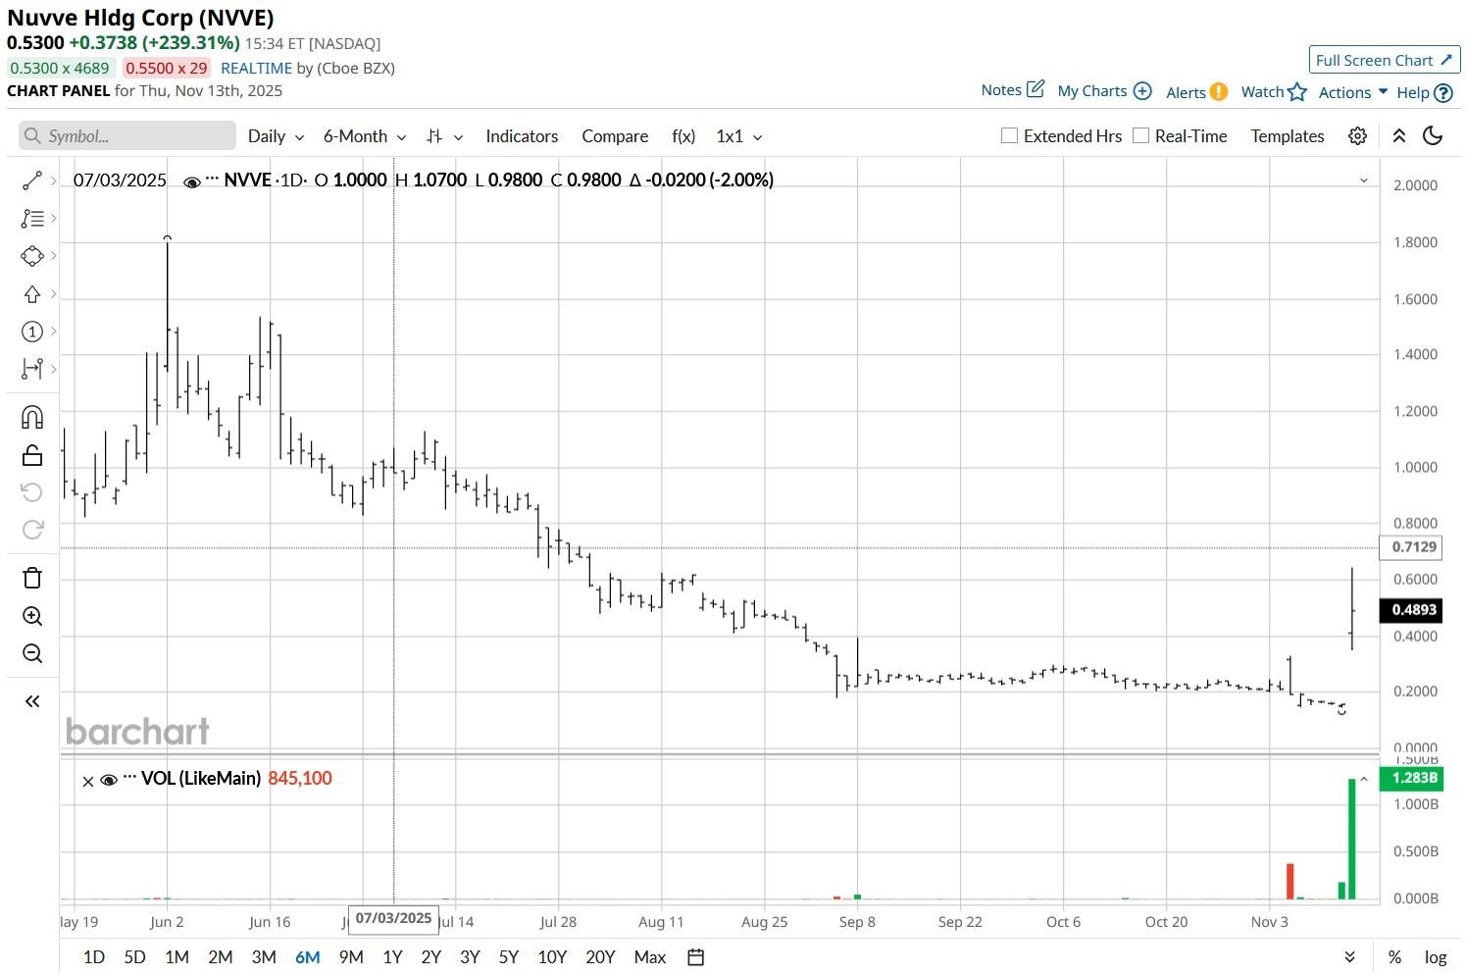1466x975 pixels.
Task: Collapse the drawing tools sidebar
Action: click(x=31, y=701)
